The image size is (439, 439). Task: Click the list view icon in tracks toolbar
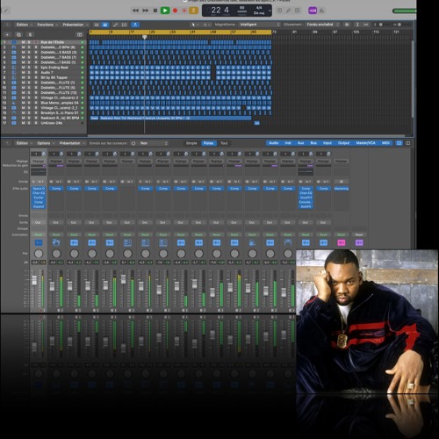tap(97, 25)
